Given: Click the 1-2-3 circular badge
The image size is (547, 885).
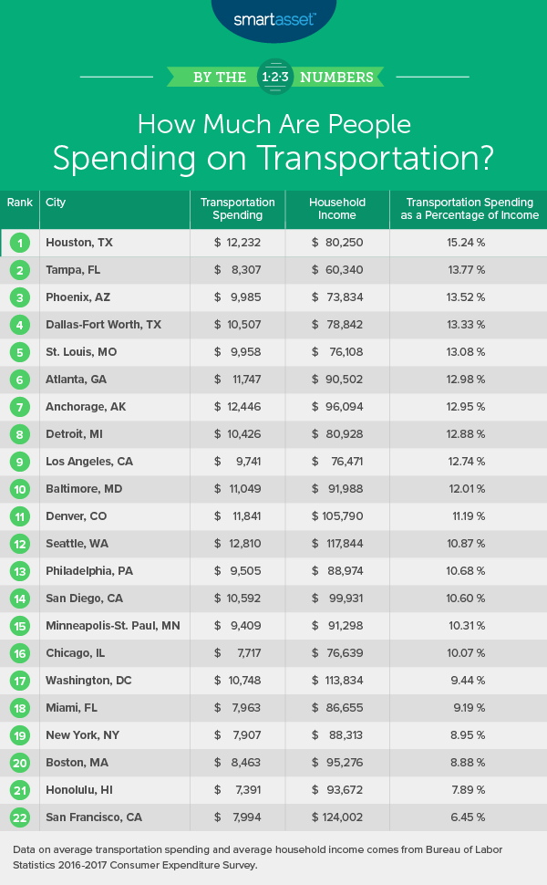Looking at the screenshot, I should tap(273, 77).
